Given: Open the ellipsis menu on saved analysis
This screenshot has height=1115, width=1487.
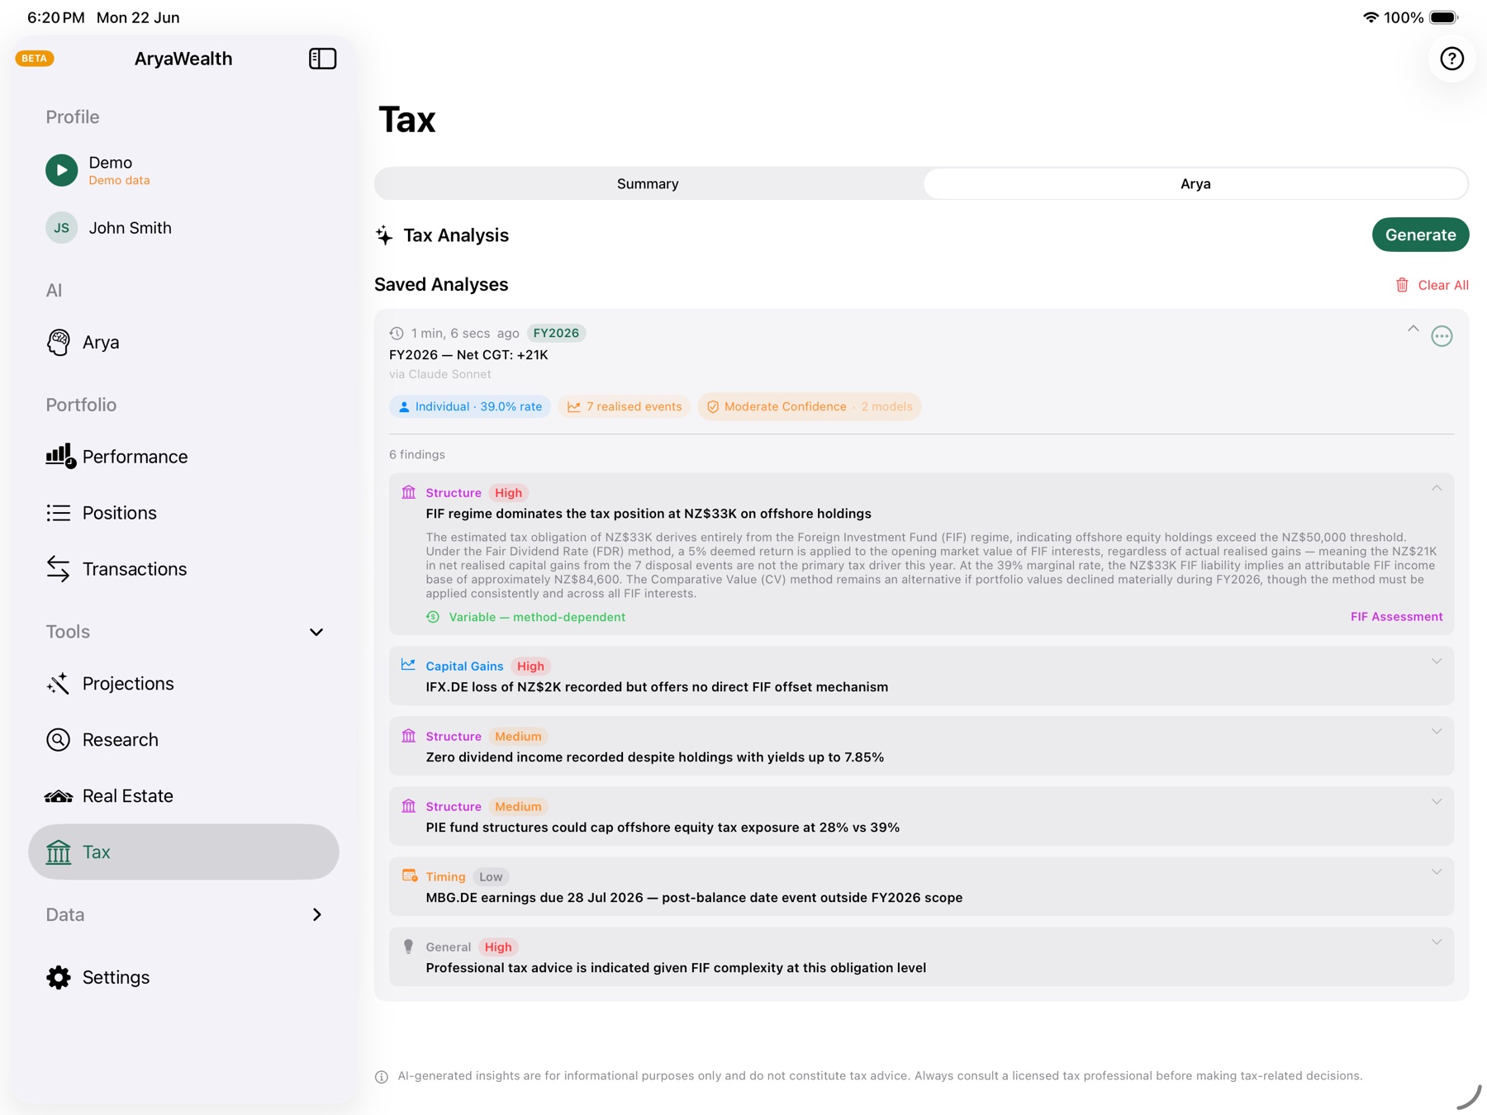Looking at the screenshot, I should pyautogui.click(x=1442, y=336).
